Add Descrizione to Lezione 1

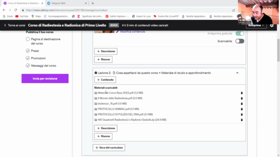pos(106,51)
